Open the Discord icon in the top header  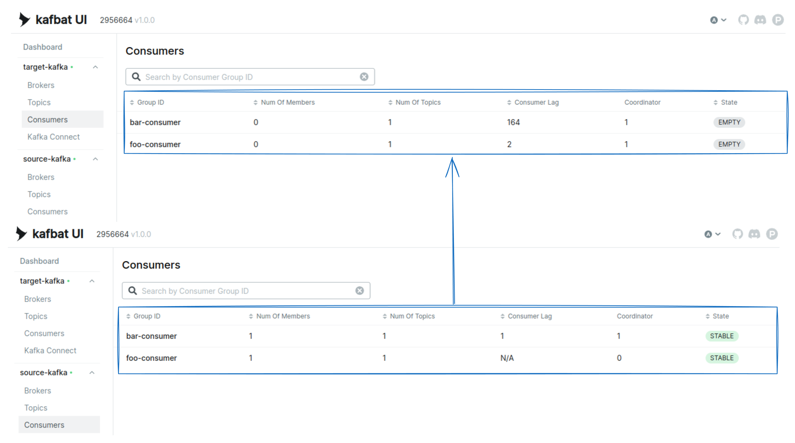(761, 20)
